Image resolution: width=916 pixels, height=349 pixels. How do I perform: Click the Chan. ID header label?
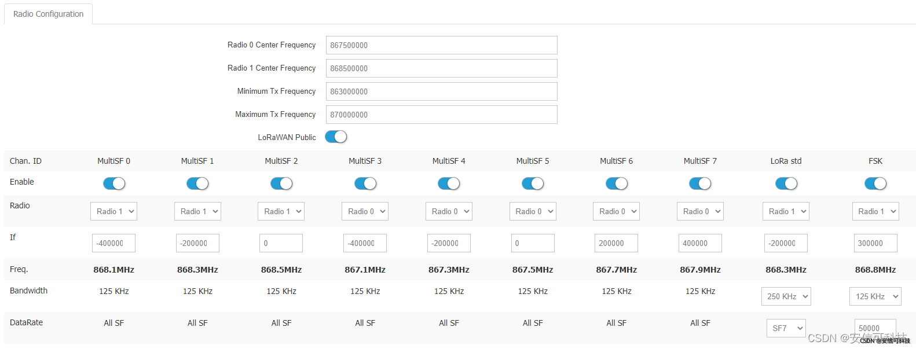tap(25, 161)
